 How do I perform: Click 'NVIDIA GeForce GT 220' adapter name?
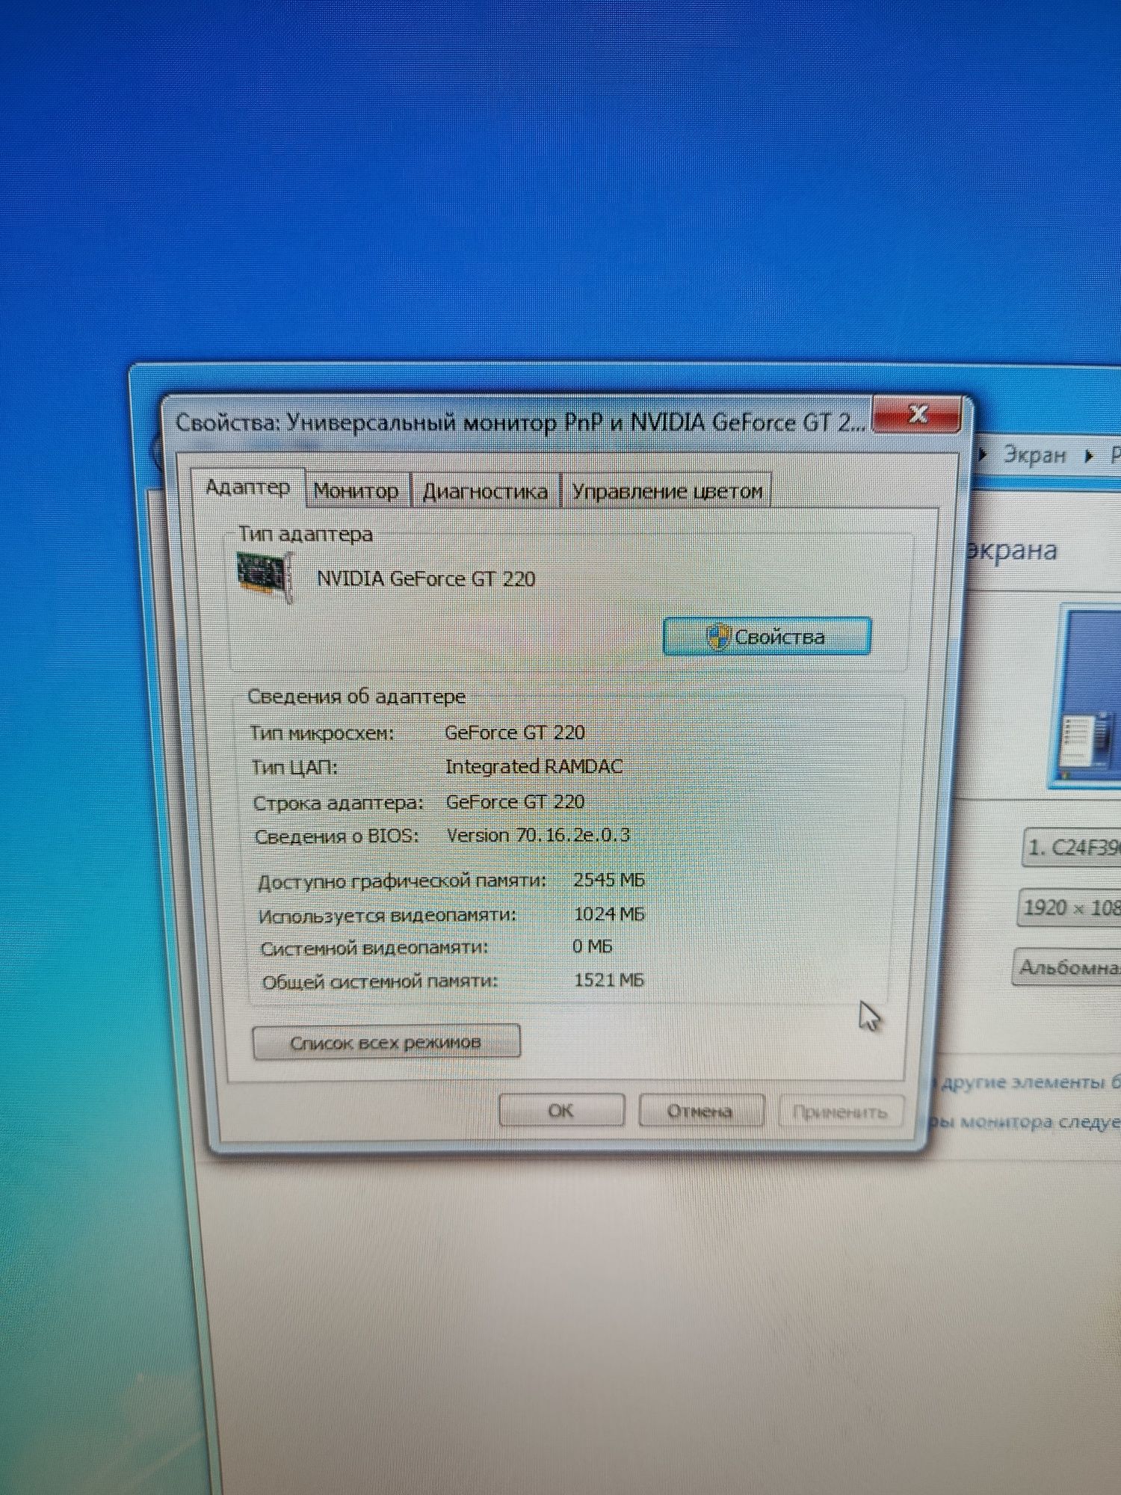coord(426,579)
